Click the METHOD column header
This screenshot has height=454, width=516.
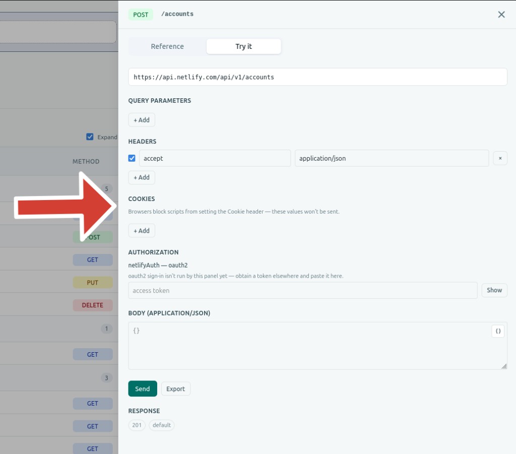tap(86, 162)
